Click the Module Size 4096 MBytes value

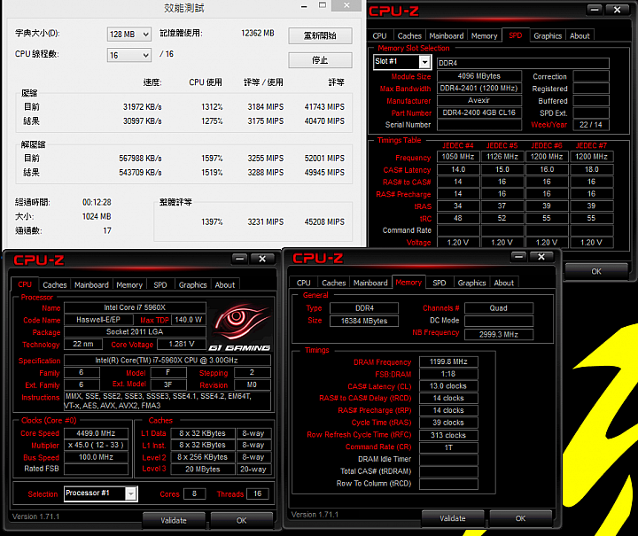point(478,76)
